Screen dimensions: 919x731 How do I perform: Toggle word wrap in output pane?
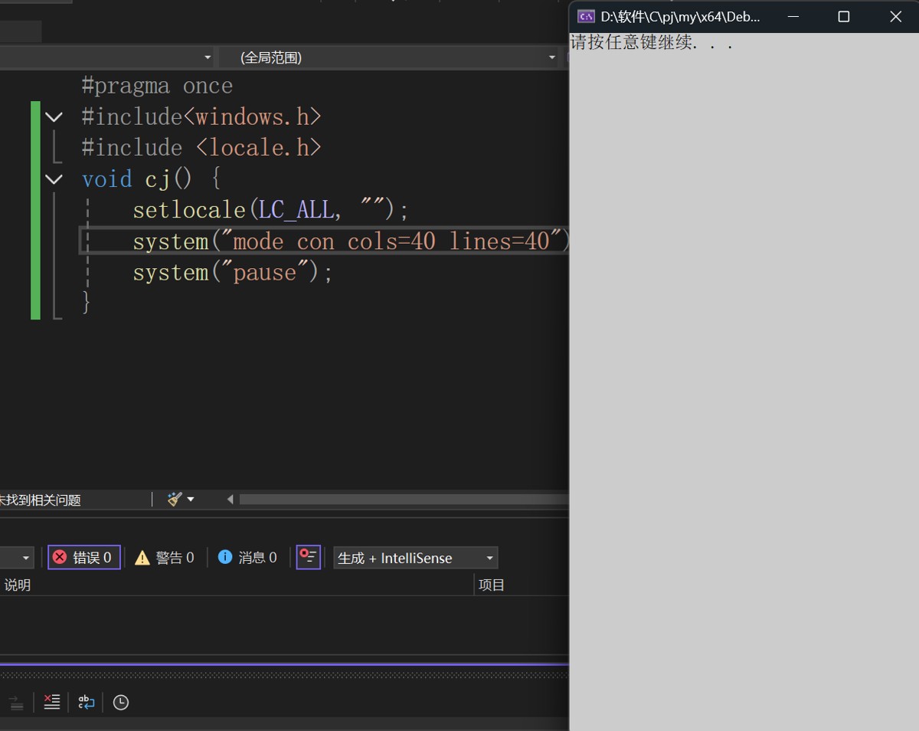pos(87,702)
